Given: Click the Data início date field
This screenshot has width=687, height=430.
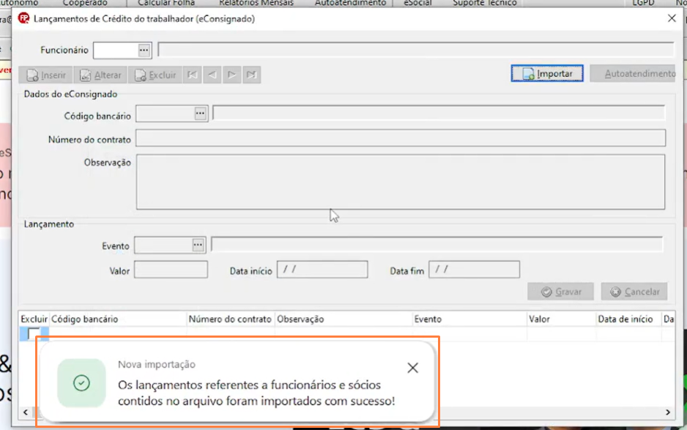Looking at the screenshot, I should tap(322, 270).
